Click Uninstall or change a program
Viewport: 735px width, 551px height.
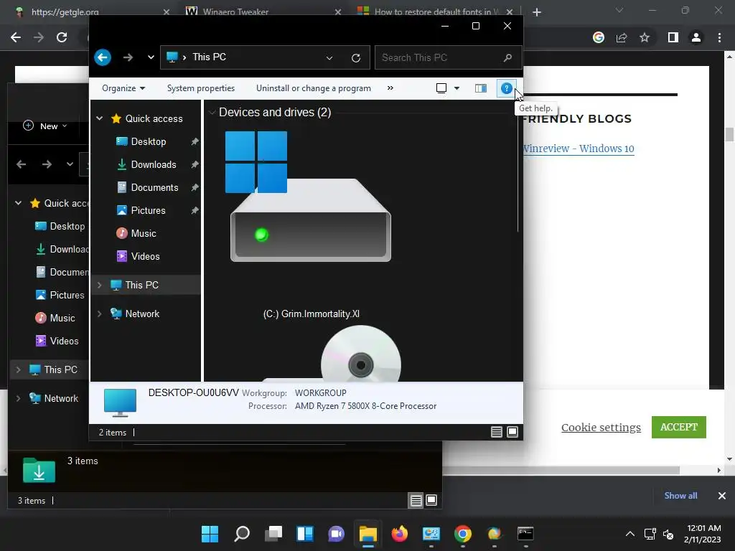(314, 88)
